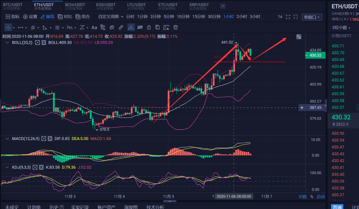Select the 2小时 chart period
The width and height of the screenshot is (359, 209).
[242, 17]
